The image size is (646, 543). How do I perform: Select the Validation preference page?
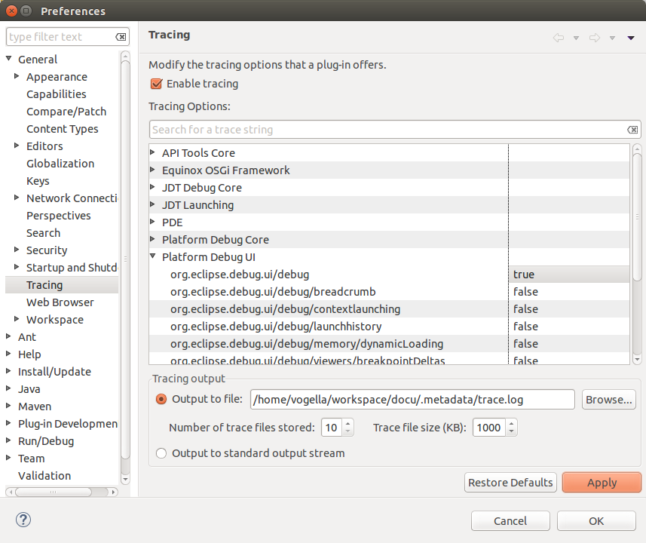[44, 476]
